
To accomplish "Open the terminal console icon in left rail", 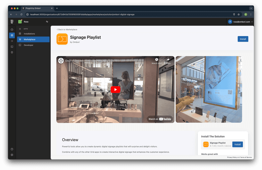I will [x=12, y=47].
